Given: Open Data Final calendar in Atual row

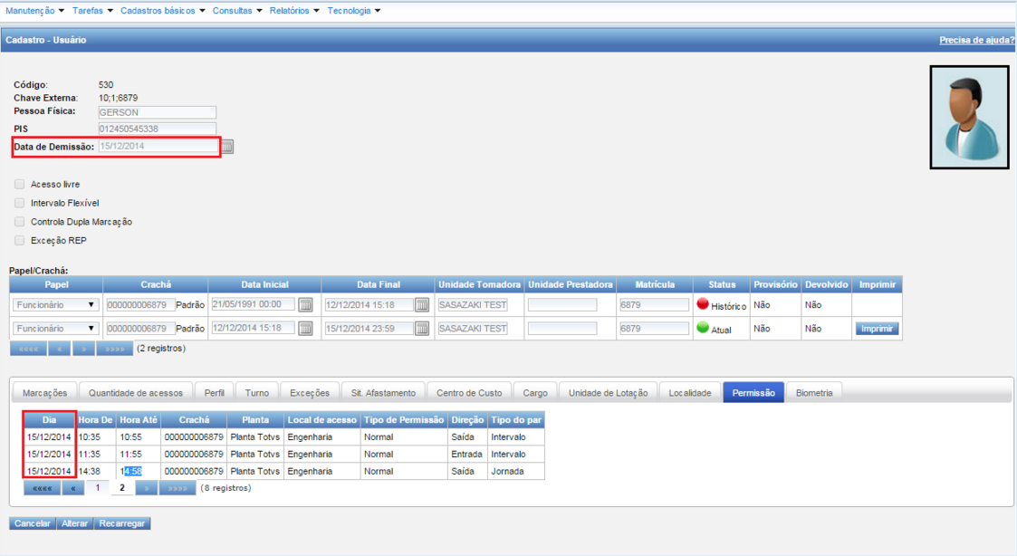Looking at the screenshot, I should point(422,329).
